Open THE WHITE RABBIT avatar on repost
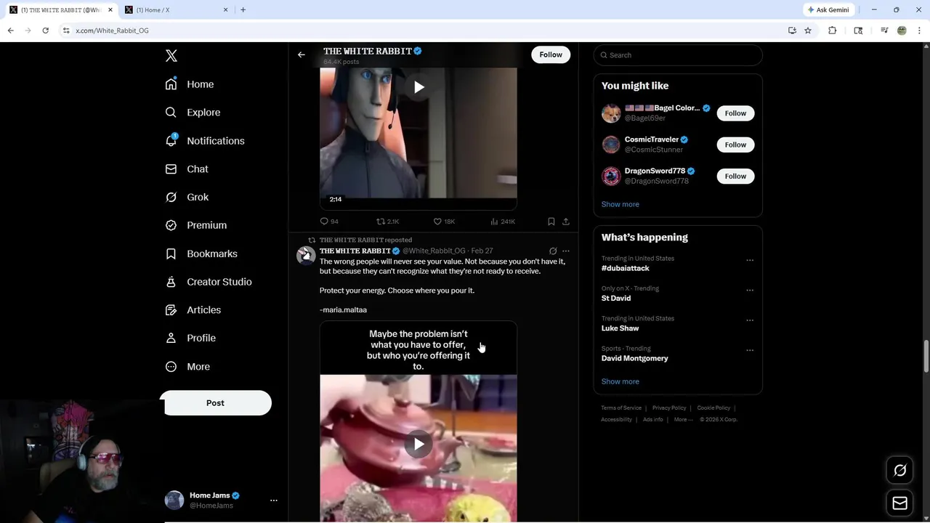930x523 pixels. point(306,256)
